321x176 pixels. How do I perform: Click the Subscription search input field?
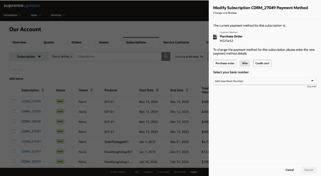click(x=118, y=56)
